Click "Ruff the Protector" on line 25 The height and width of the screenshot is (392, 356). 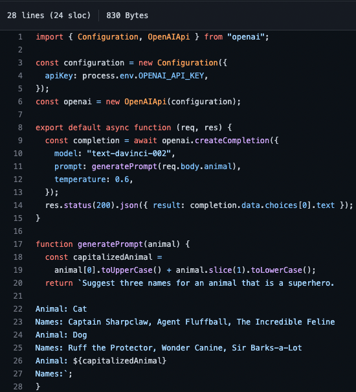tap(111, 348)
